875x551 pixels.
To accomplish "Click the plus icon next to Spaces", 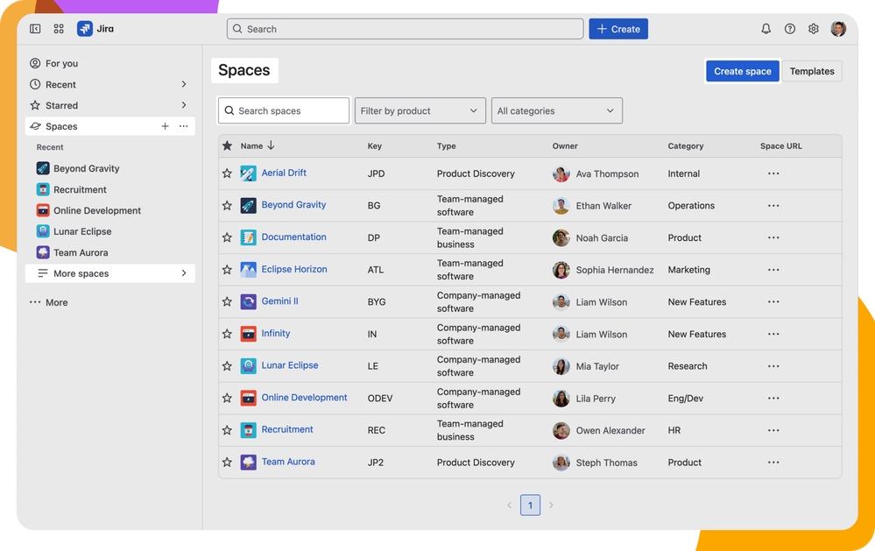I will coord(166,126).
